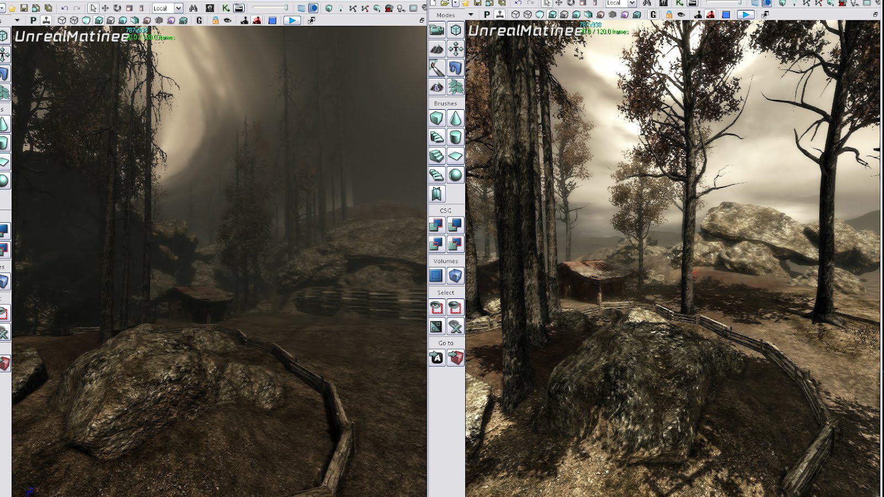Select the Cylinder brush in Brushes section

tap(455, 137)
